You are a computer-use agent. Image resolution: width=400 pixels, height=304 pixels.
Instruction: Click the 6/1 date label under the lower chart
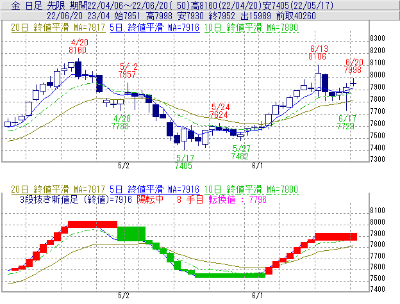(x=258, y=295)
